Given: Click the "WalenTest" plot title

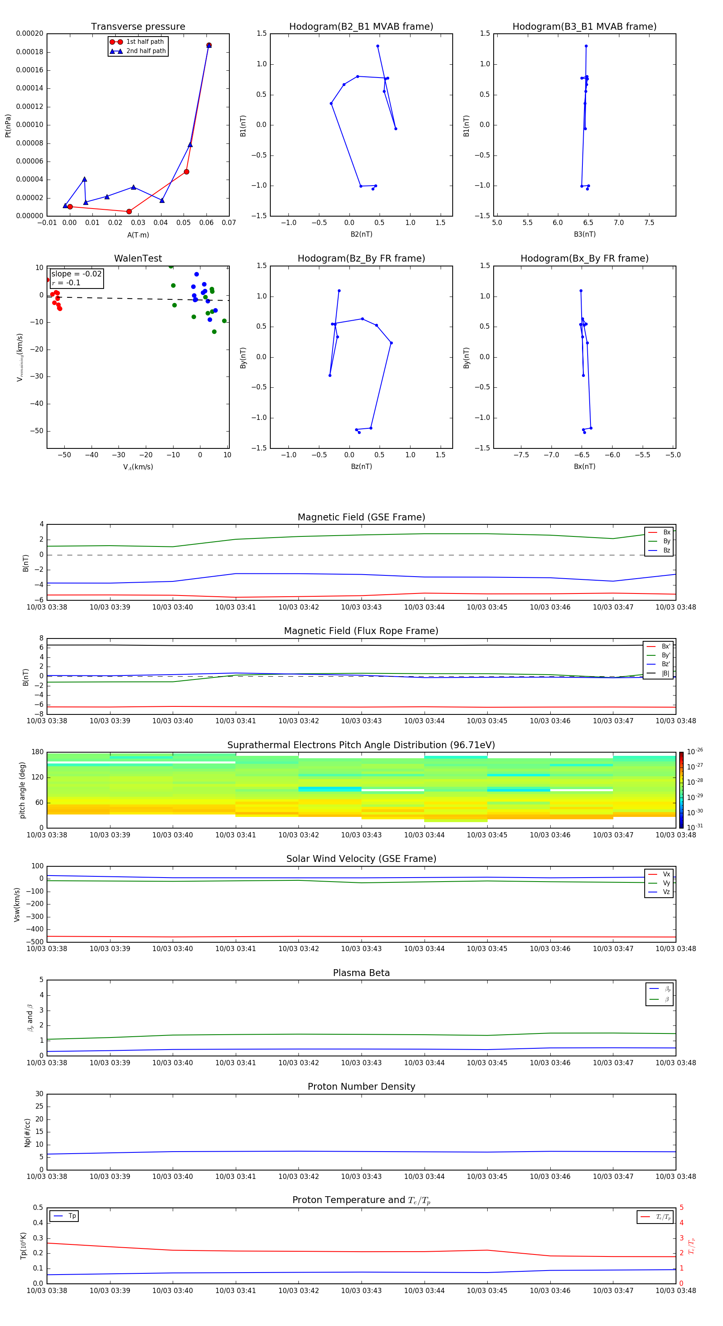Looking at the screenshot, I should coord(138,258).
